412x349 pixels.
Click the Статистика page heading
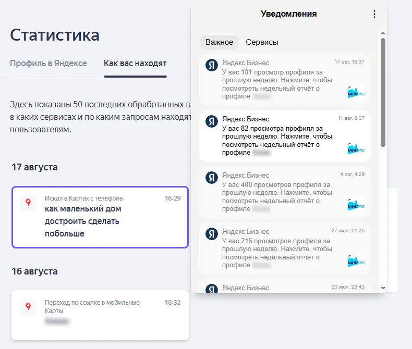pos(55,35)
